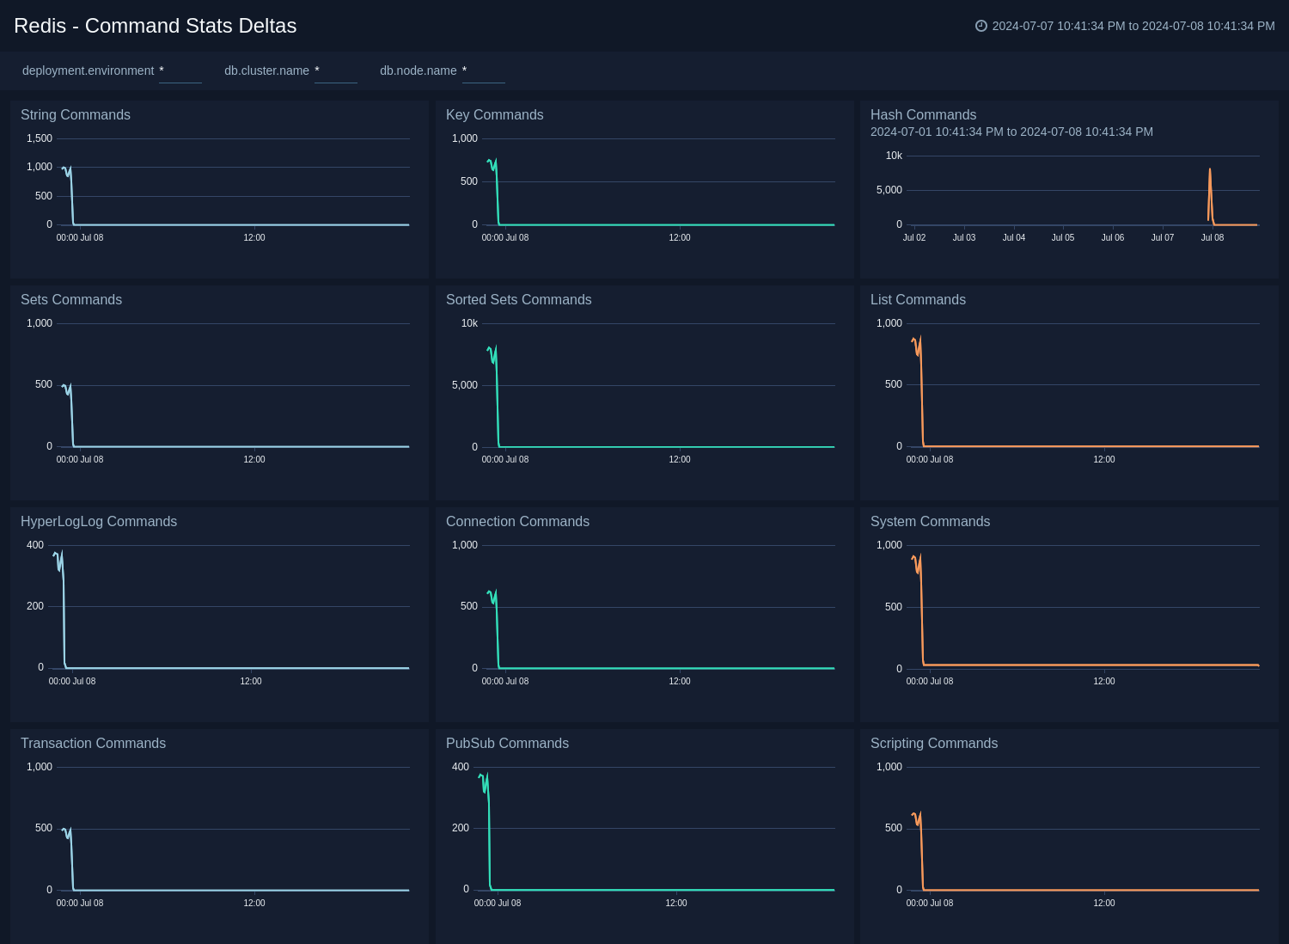Focus the db.cluster.name filter field
This screenshot has width=1289, height=944.
tap(336, 71)
